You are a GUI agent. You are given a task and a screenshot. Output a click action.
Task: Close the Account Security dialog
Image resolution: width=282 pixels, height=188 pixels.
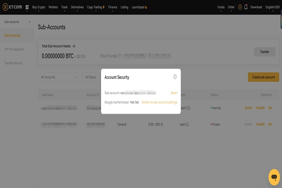[x=175, y=77]
